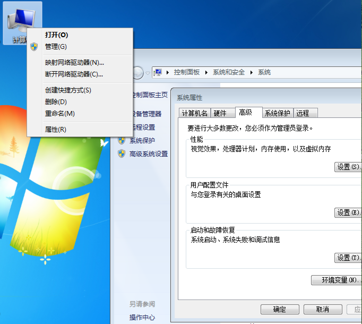Select Open (打开) in the context menu
This screenshot has width=362, height=324.
pyautogui.click(x=80, y=35)
